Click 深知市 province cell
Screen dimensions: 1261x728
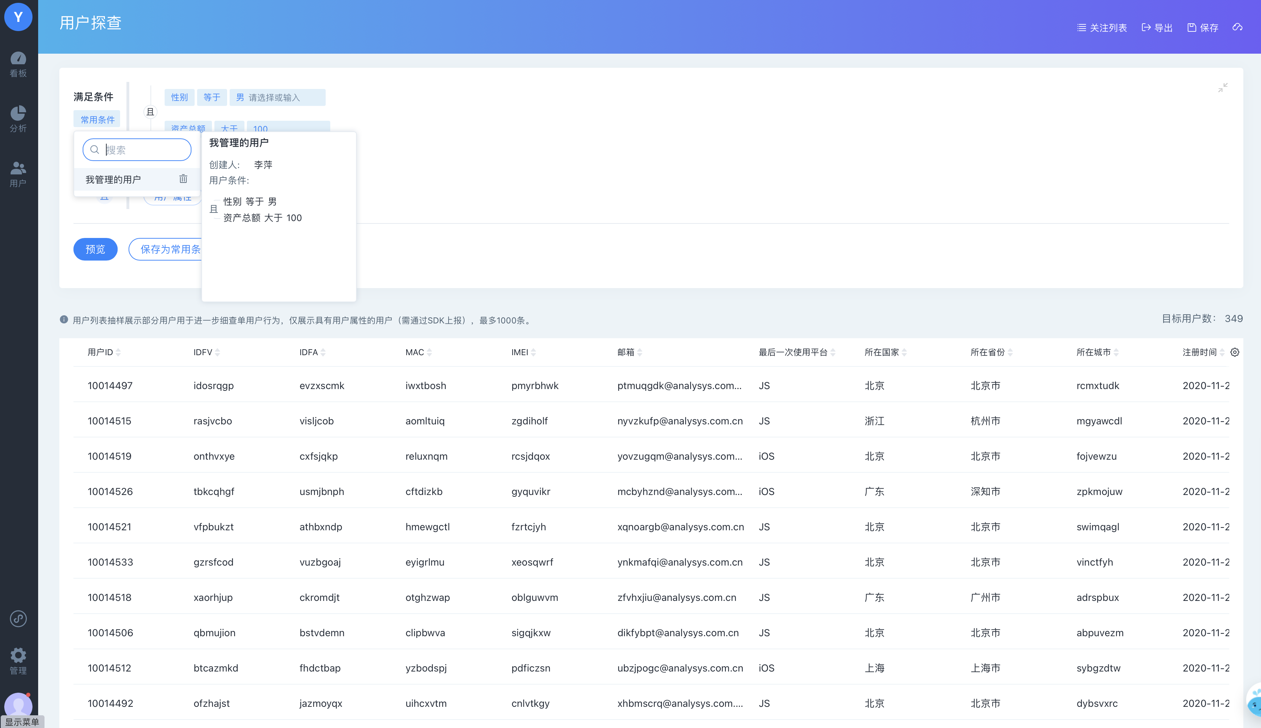985,491
